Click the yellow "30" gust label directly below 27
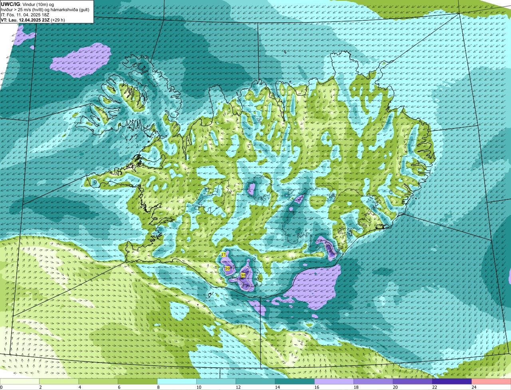Screen dimensions: 511x390 click(x=227, y=268)
